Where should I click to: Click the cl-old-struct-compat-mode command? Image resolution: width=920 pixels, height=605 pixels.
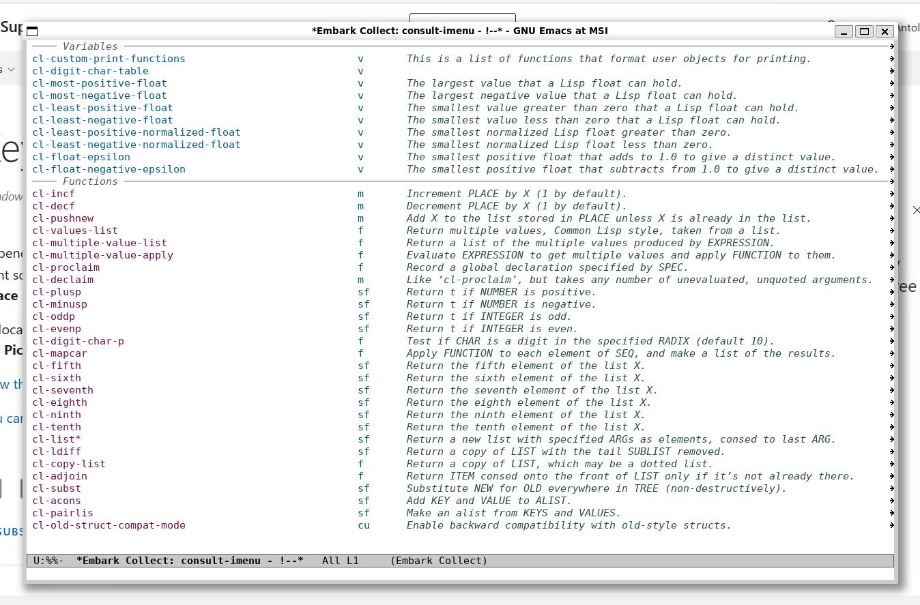pos(109,525)
